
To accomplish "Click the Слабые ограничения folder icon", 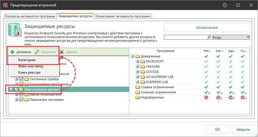I will tap(137, 87).
